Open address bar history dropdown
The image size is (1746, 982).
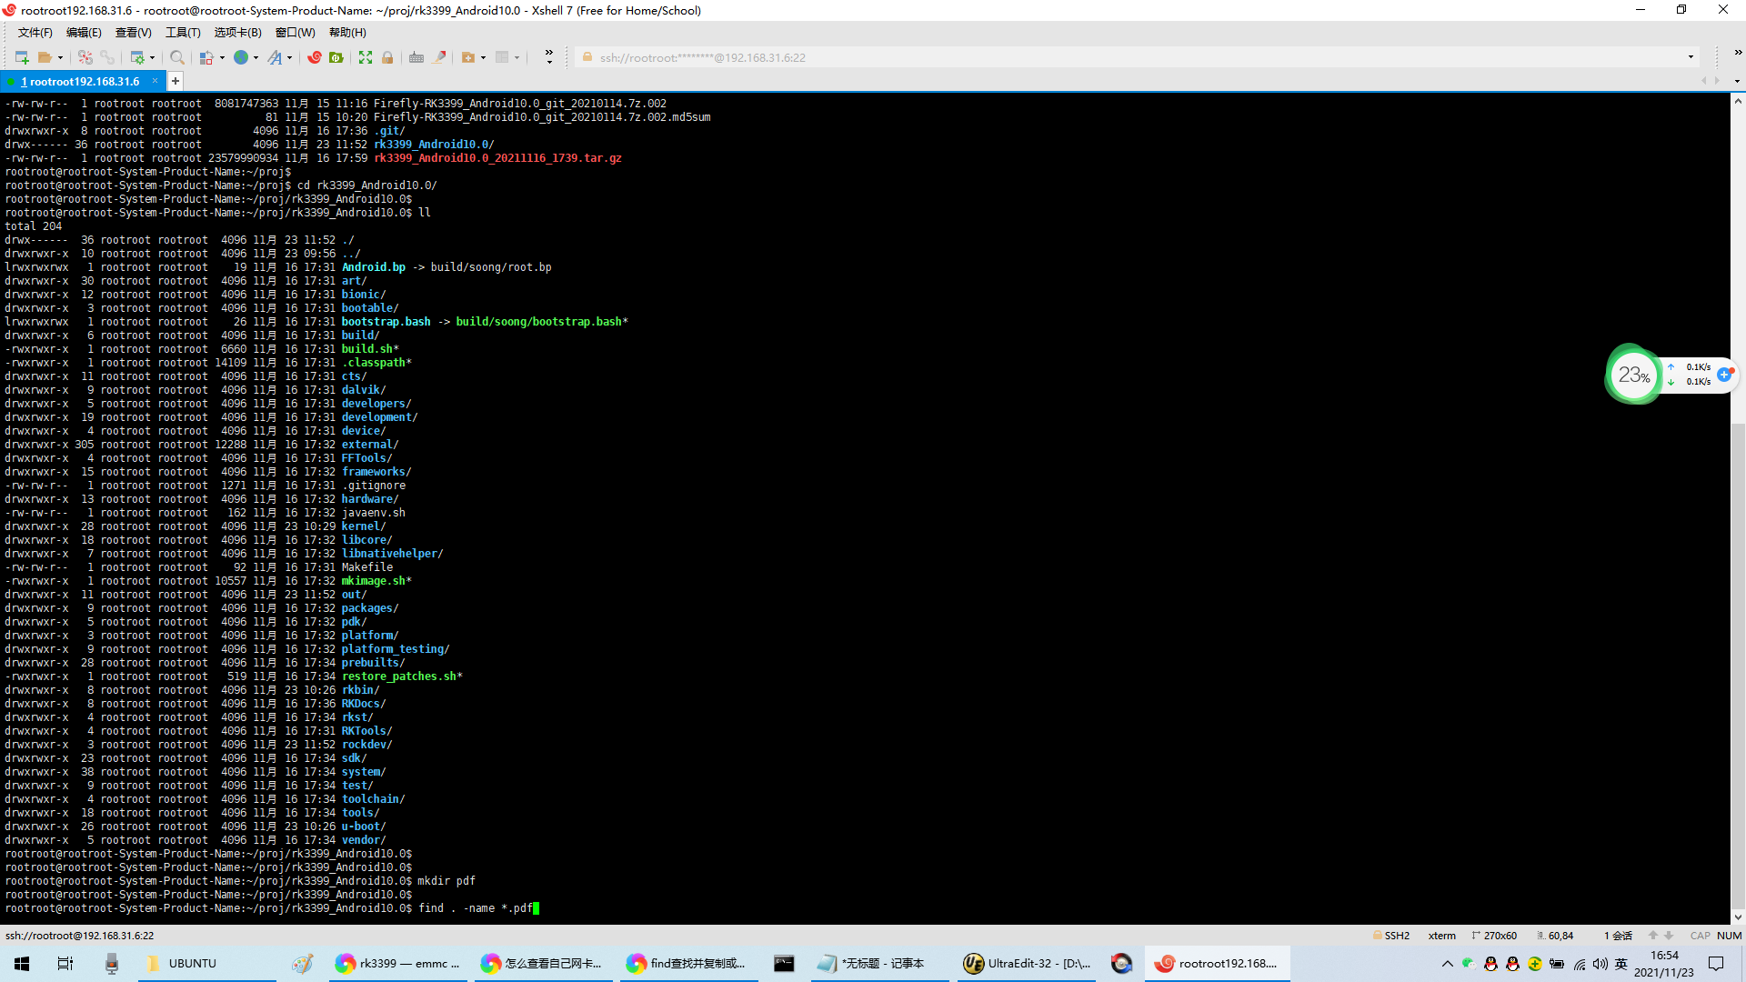1691,57
